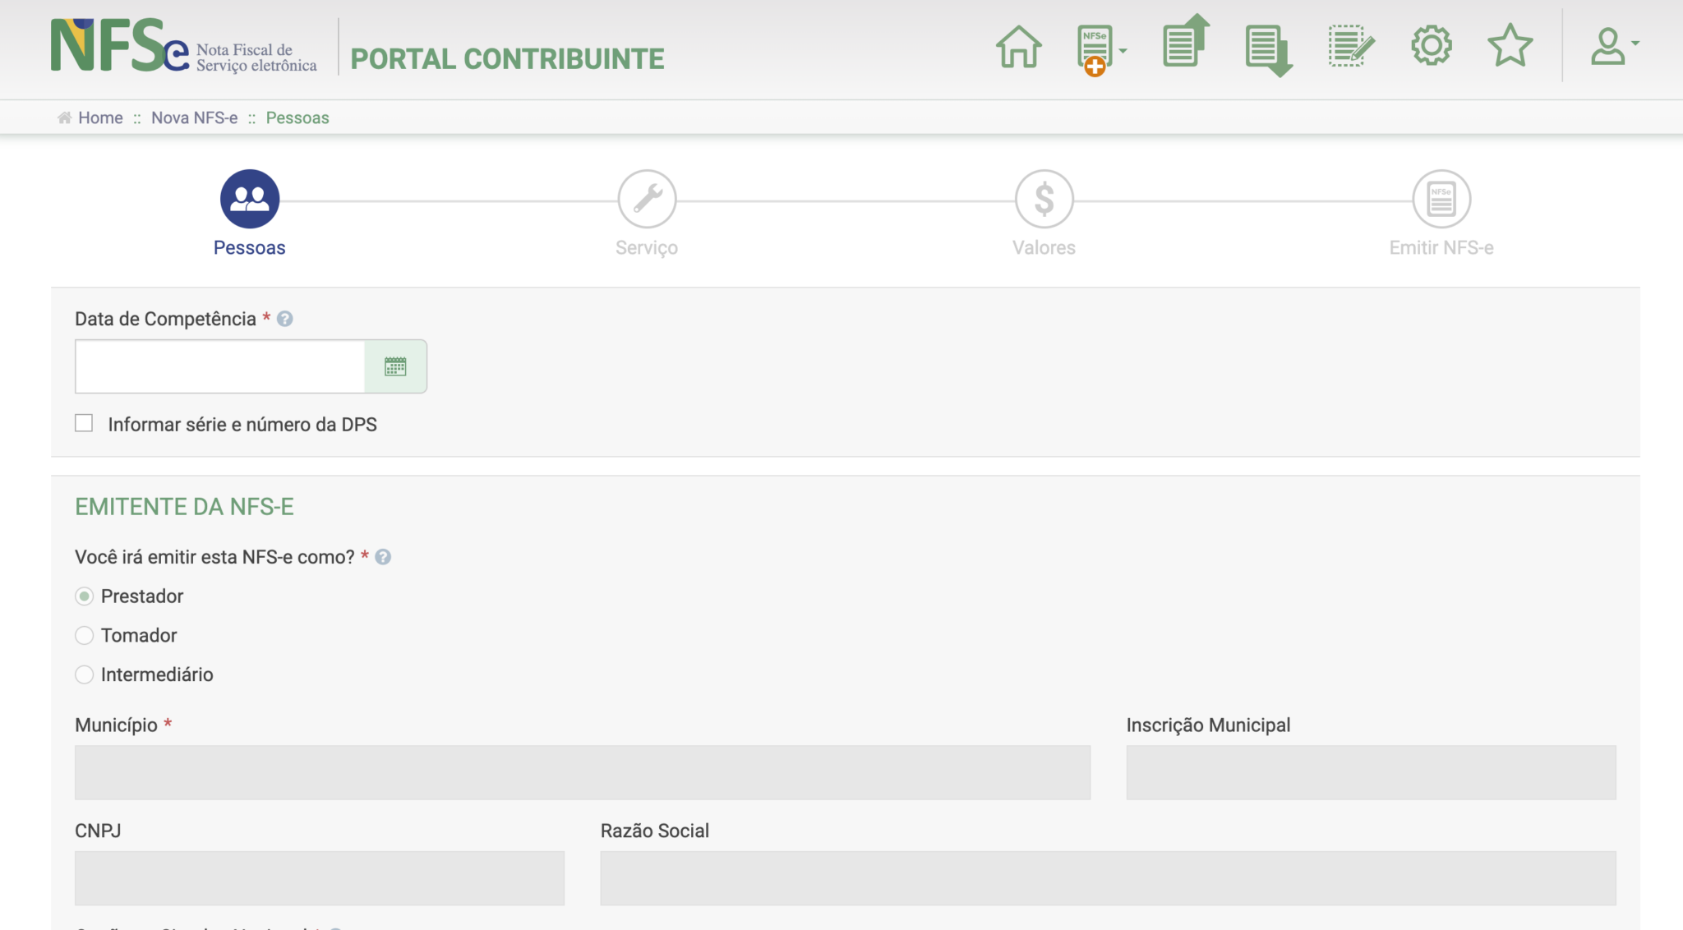
Task: Open the Home breadcrumb link
Action: coord(100,117)
